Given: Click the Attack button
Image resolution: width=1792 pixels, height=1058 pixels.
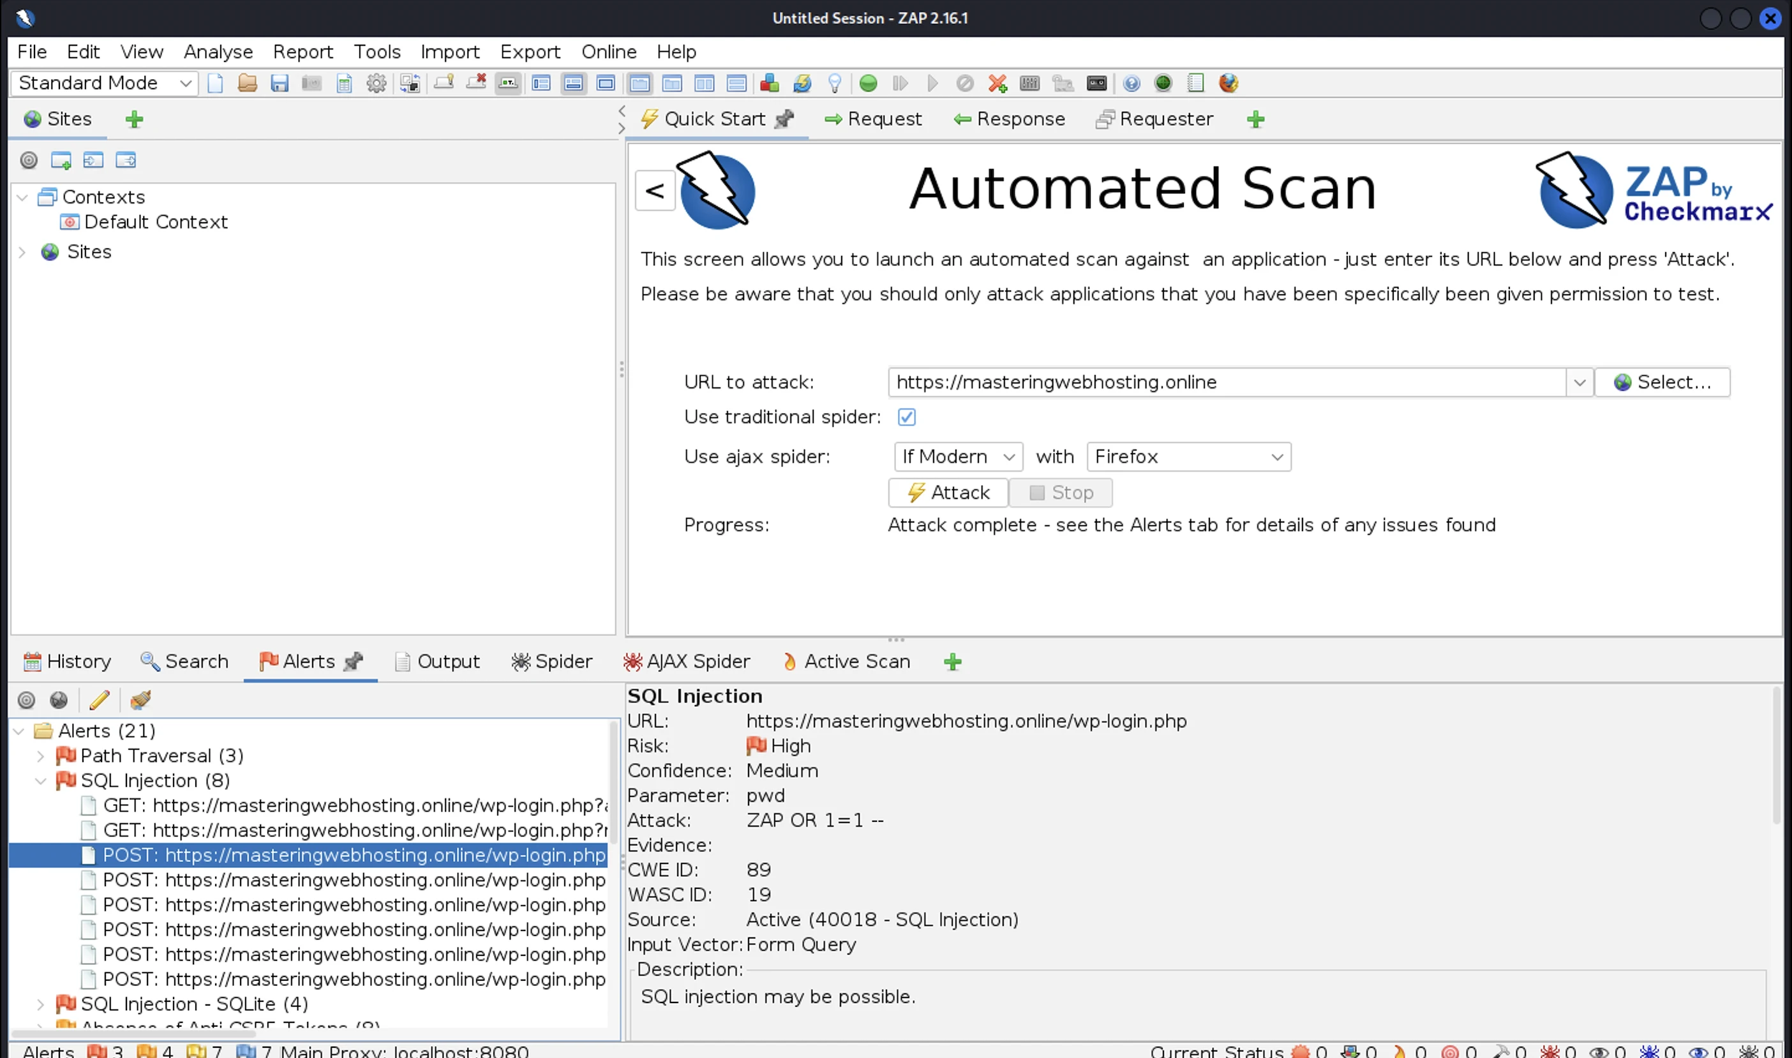Looking at the screenshot, I should click(x=948, y=493).
